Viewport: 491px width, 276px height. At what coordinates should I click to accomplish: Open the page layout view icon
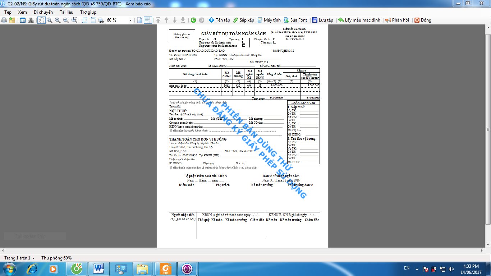23,20
